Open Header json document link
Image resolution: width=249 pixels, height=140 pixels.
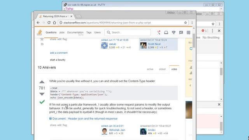(x=85, y=119)
